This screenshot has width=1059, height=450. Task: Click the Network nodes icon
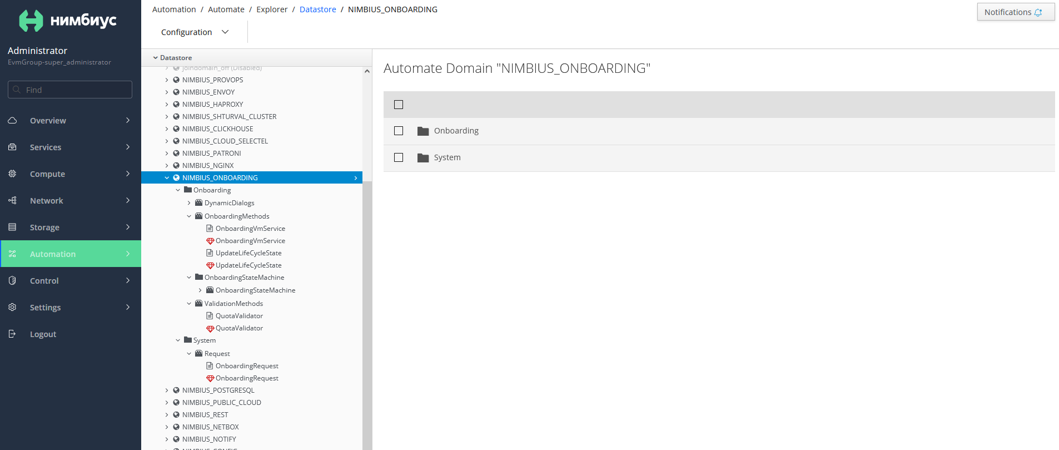pos(12,200)
